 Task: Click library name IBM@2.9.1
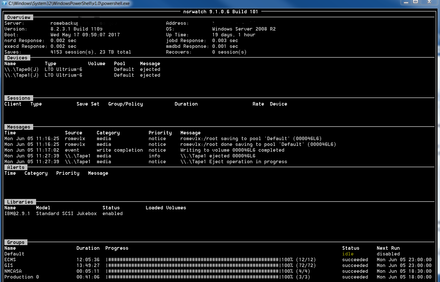pyautogui.click(x=17, y=213)
